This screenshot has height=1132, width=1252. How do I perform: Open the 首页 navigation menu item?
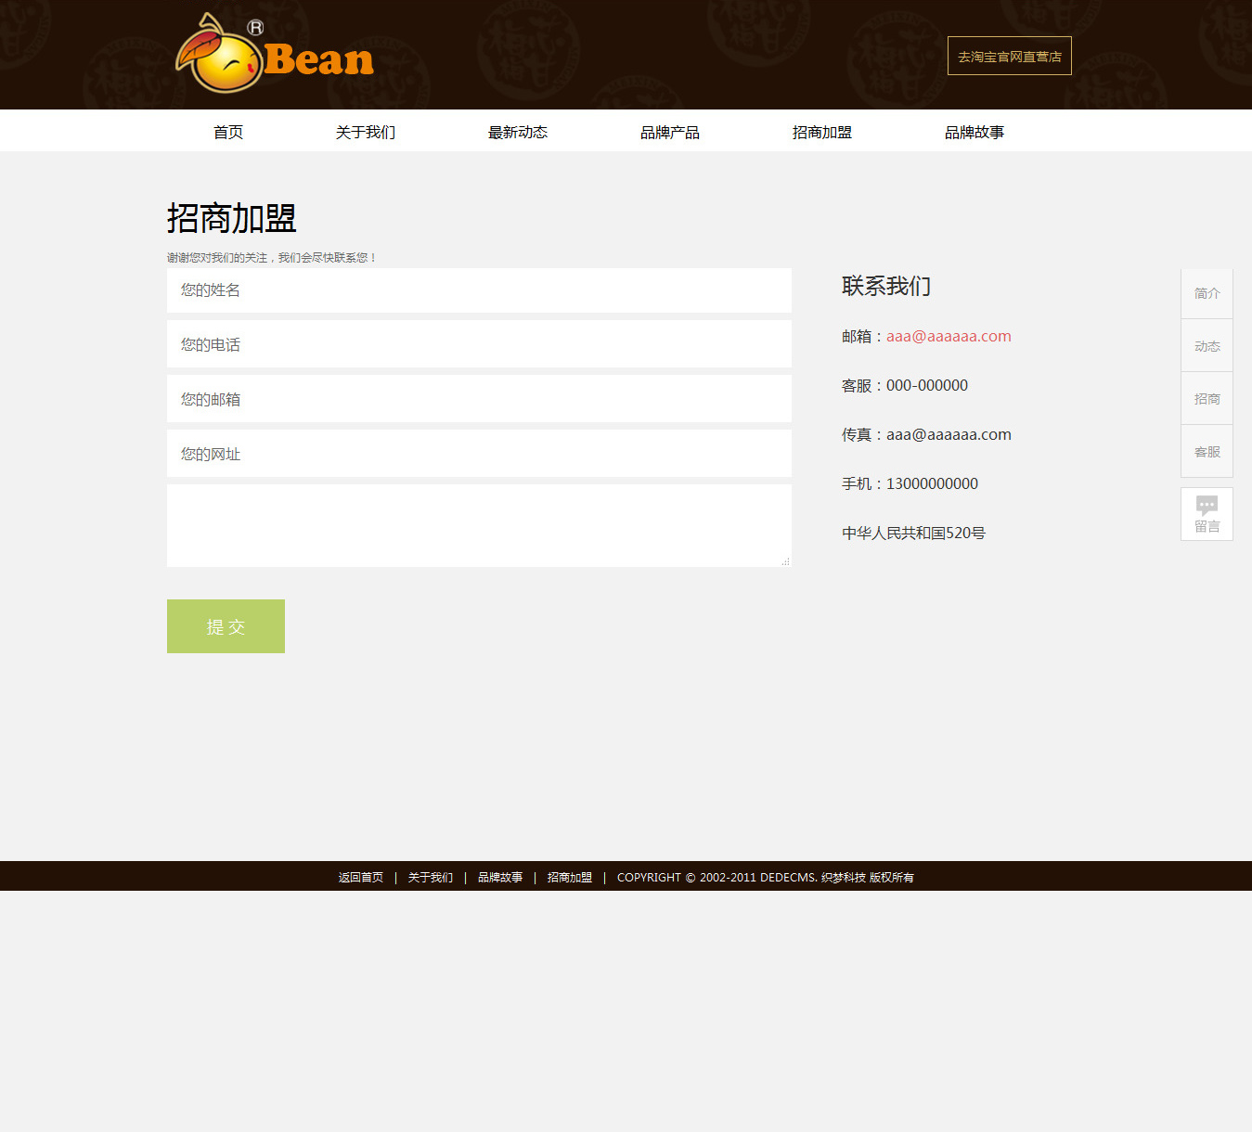click(228, 133)
